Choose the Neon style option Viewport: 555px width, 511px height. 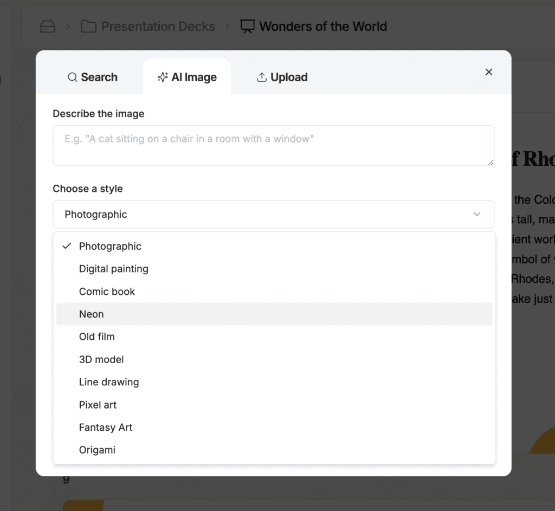coord(274,314)
